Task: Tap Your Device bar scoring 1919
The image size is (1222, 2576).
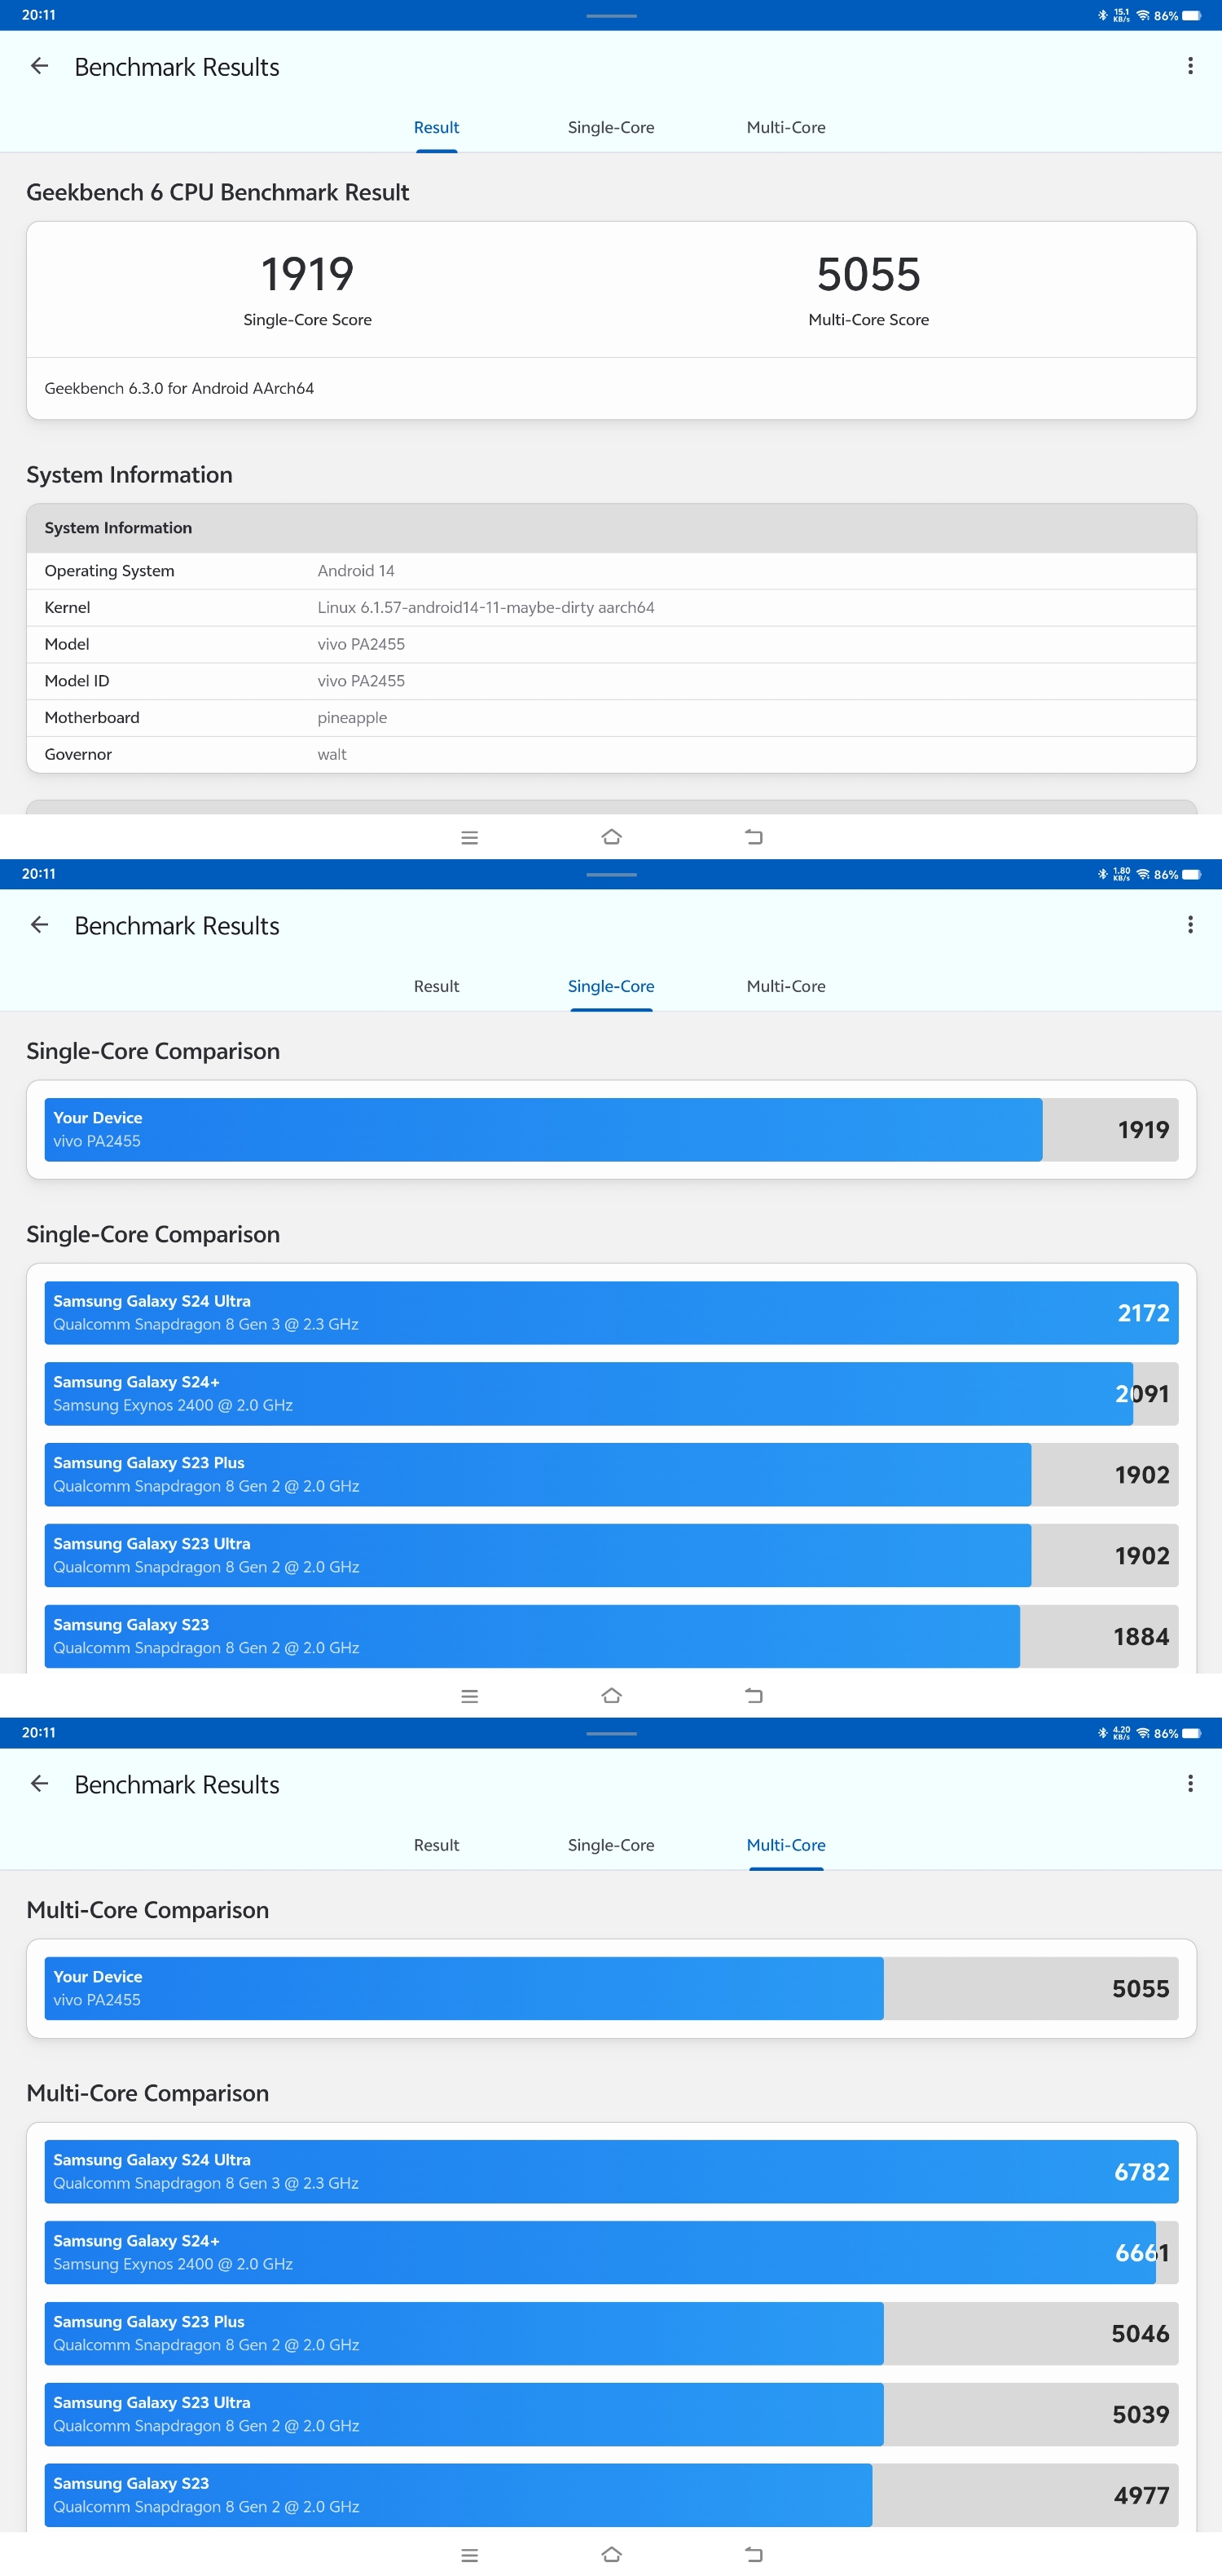Action: 612,1130
